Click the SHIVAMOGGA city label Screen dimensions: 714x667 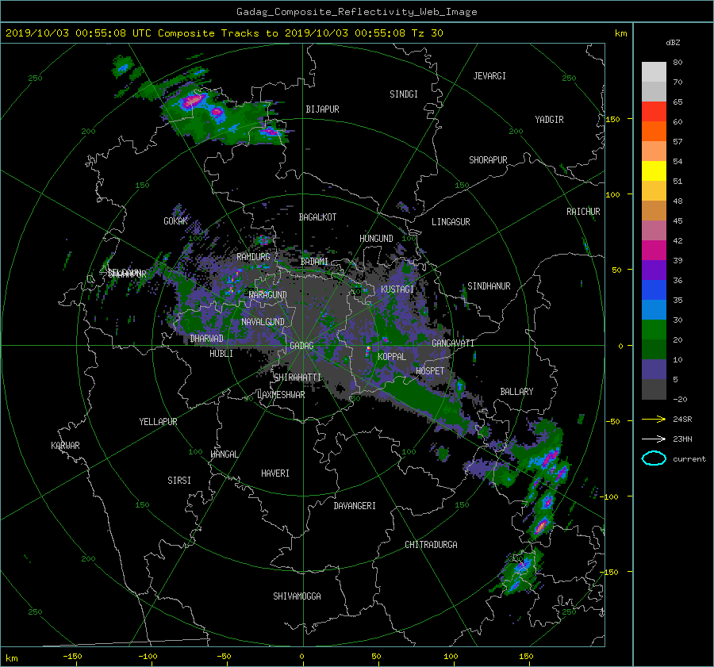point(297,596)
